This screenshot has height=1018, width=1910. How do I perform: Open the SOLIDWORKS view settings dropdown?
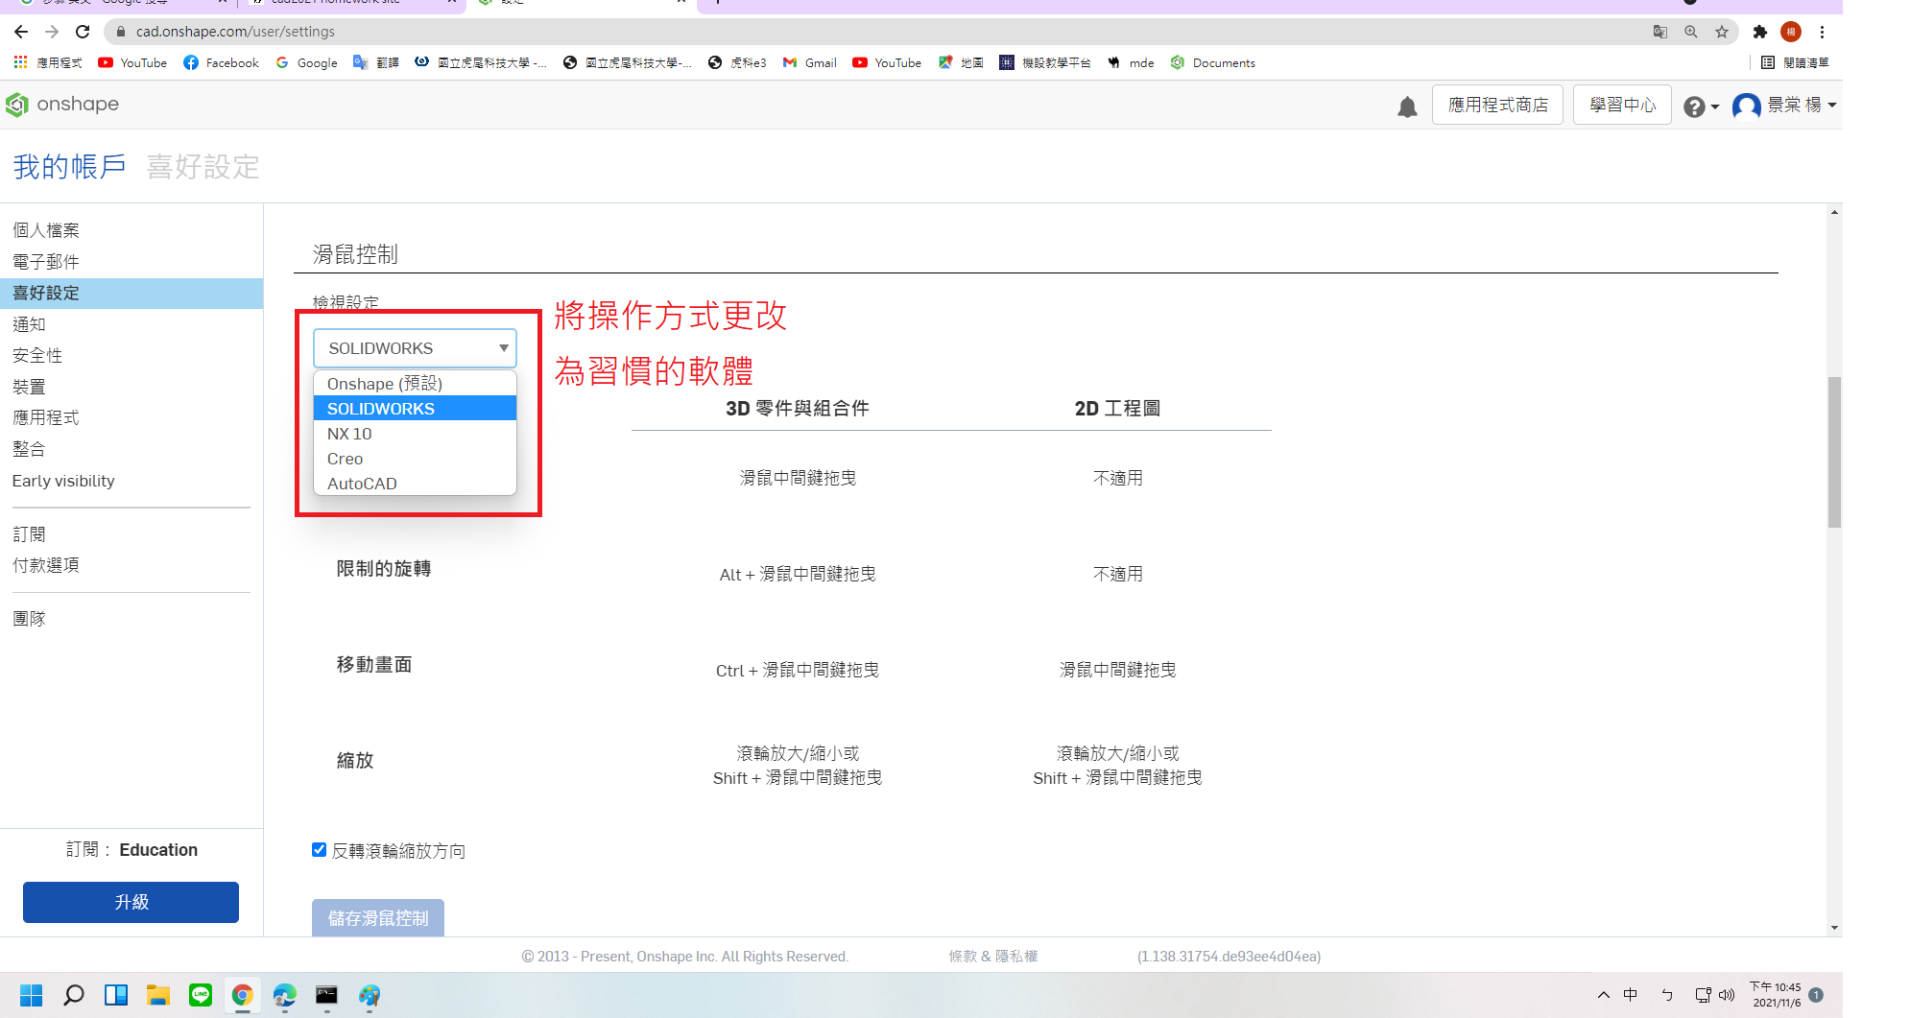(415, 348)
